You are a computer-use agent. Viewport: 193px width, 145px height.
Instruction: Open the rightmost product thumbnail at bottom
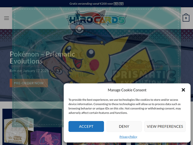pos(161,143)
